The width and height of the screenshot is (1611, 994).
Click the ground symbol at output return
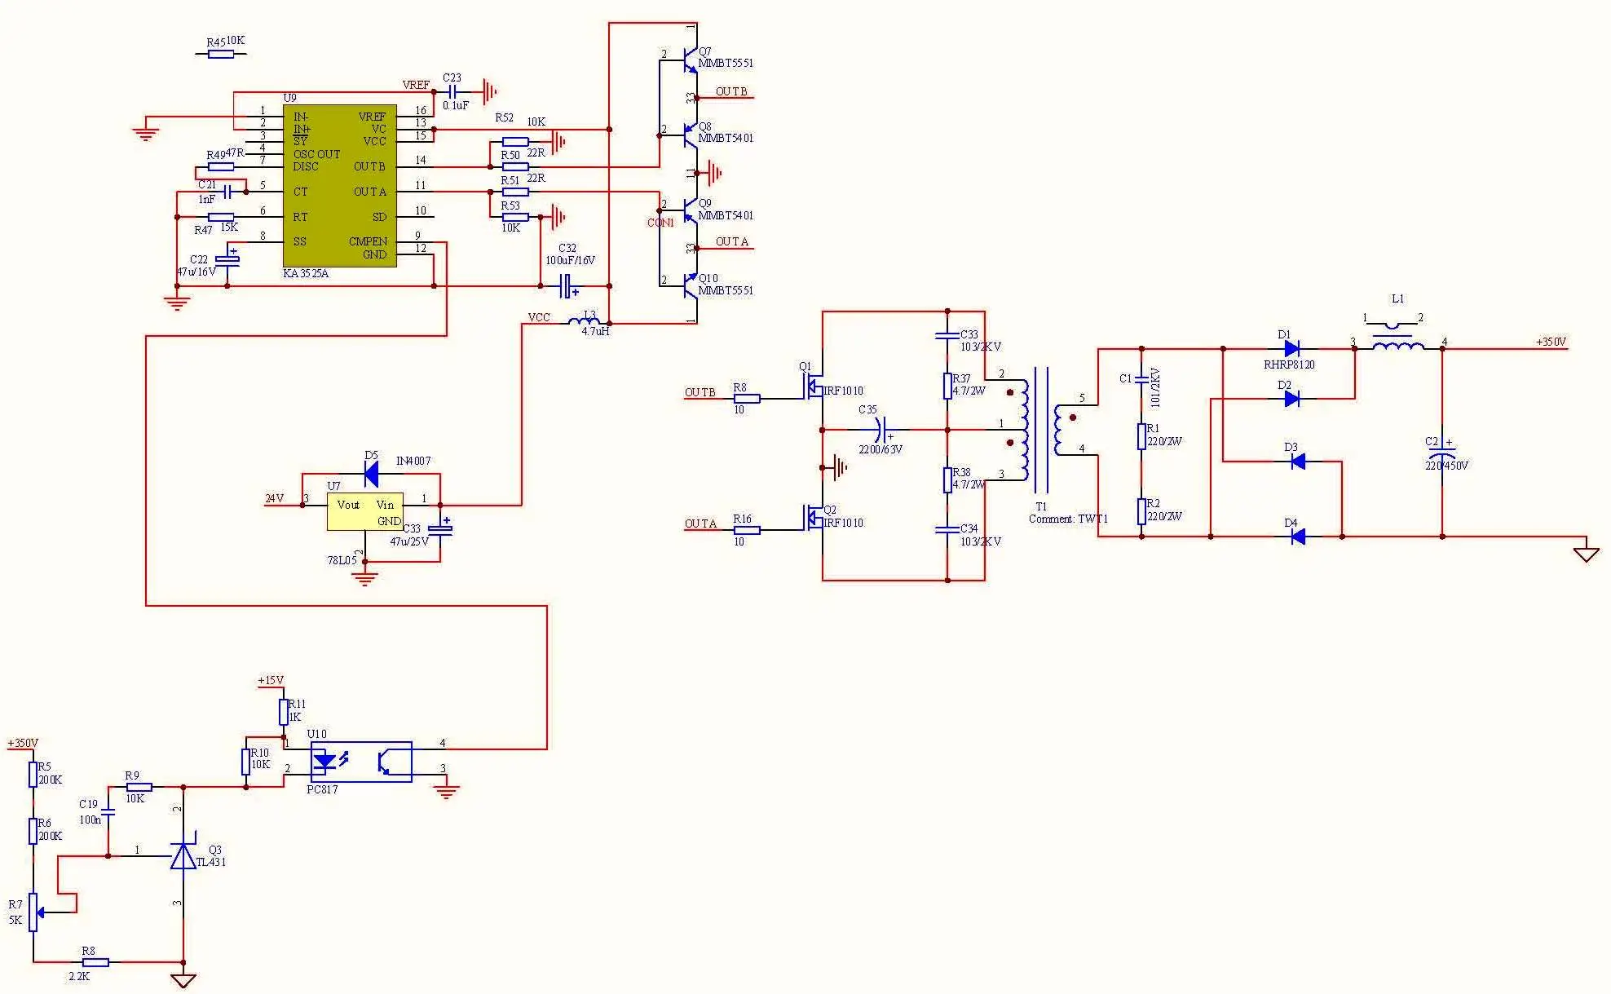[1587, 554]
